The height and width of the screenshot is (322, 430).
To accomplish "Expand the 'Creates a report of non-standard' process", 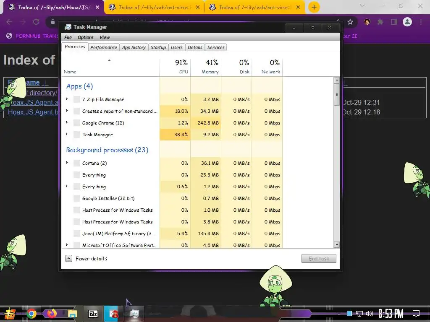I will 67,111.
